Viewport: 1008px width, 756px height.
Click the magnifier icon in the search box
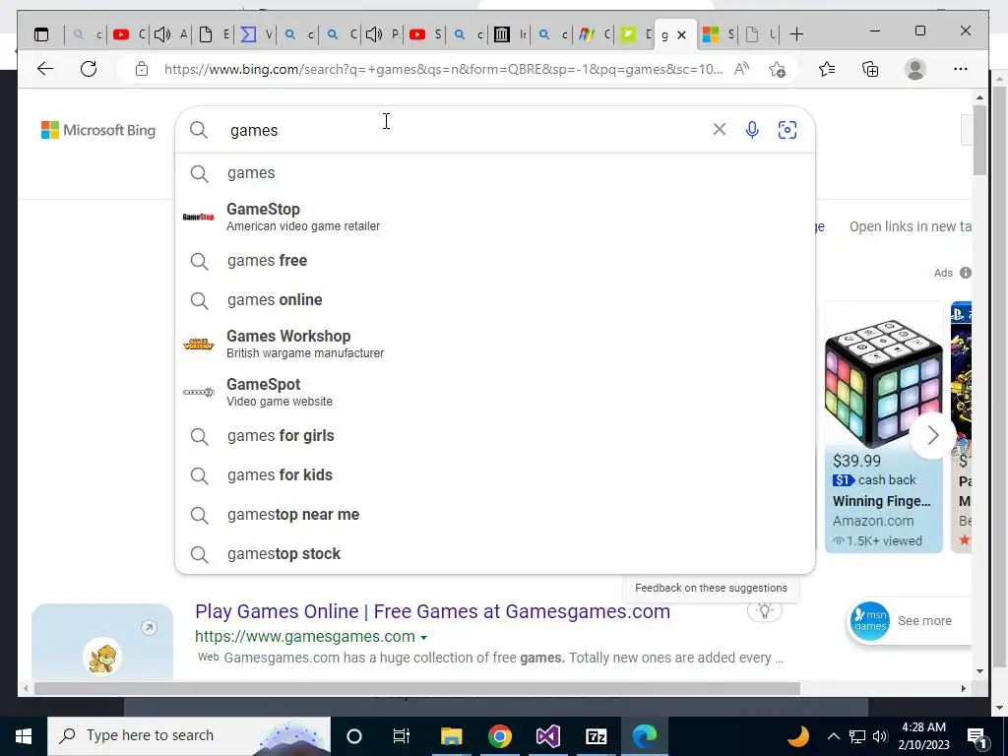pyautogui.click(x=199, y=130)
